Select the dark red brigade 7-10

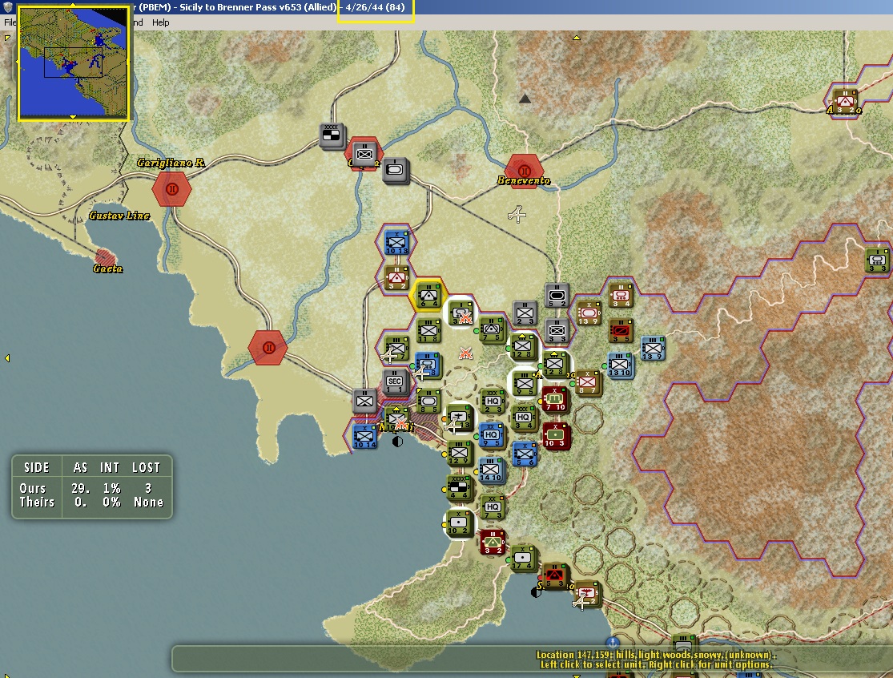pyautogui.click(x=556, y=399)
